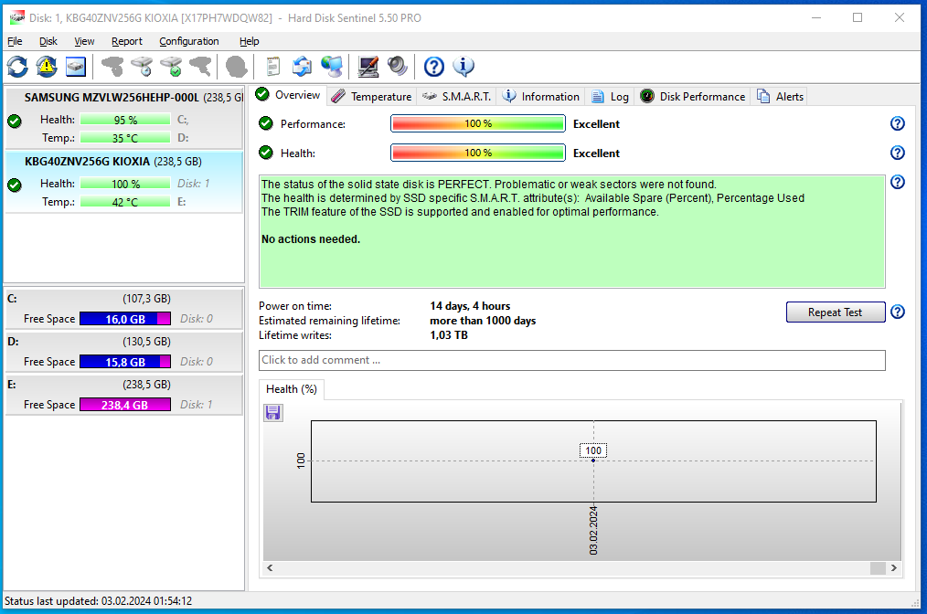Click the graph scrollbar right arrow
Image resolution: width=927 pixels, height=614 pixels.
coord(894,568)
